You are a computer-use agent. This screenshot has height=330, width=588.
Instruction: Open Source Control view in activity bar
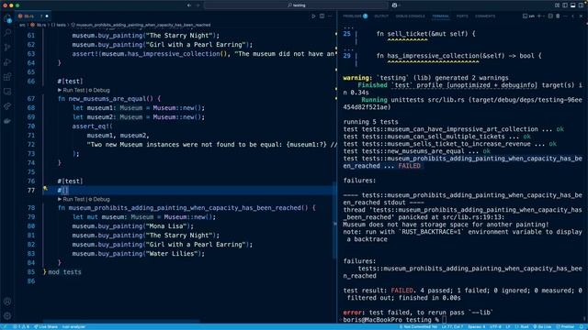pyautogui.click(x=7, y=48)
